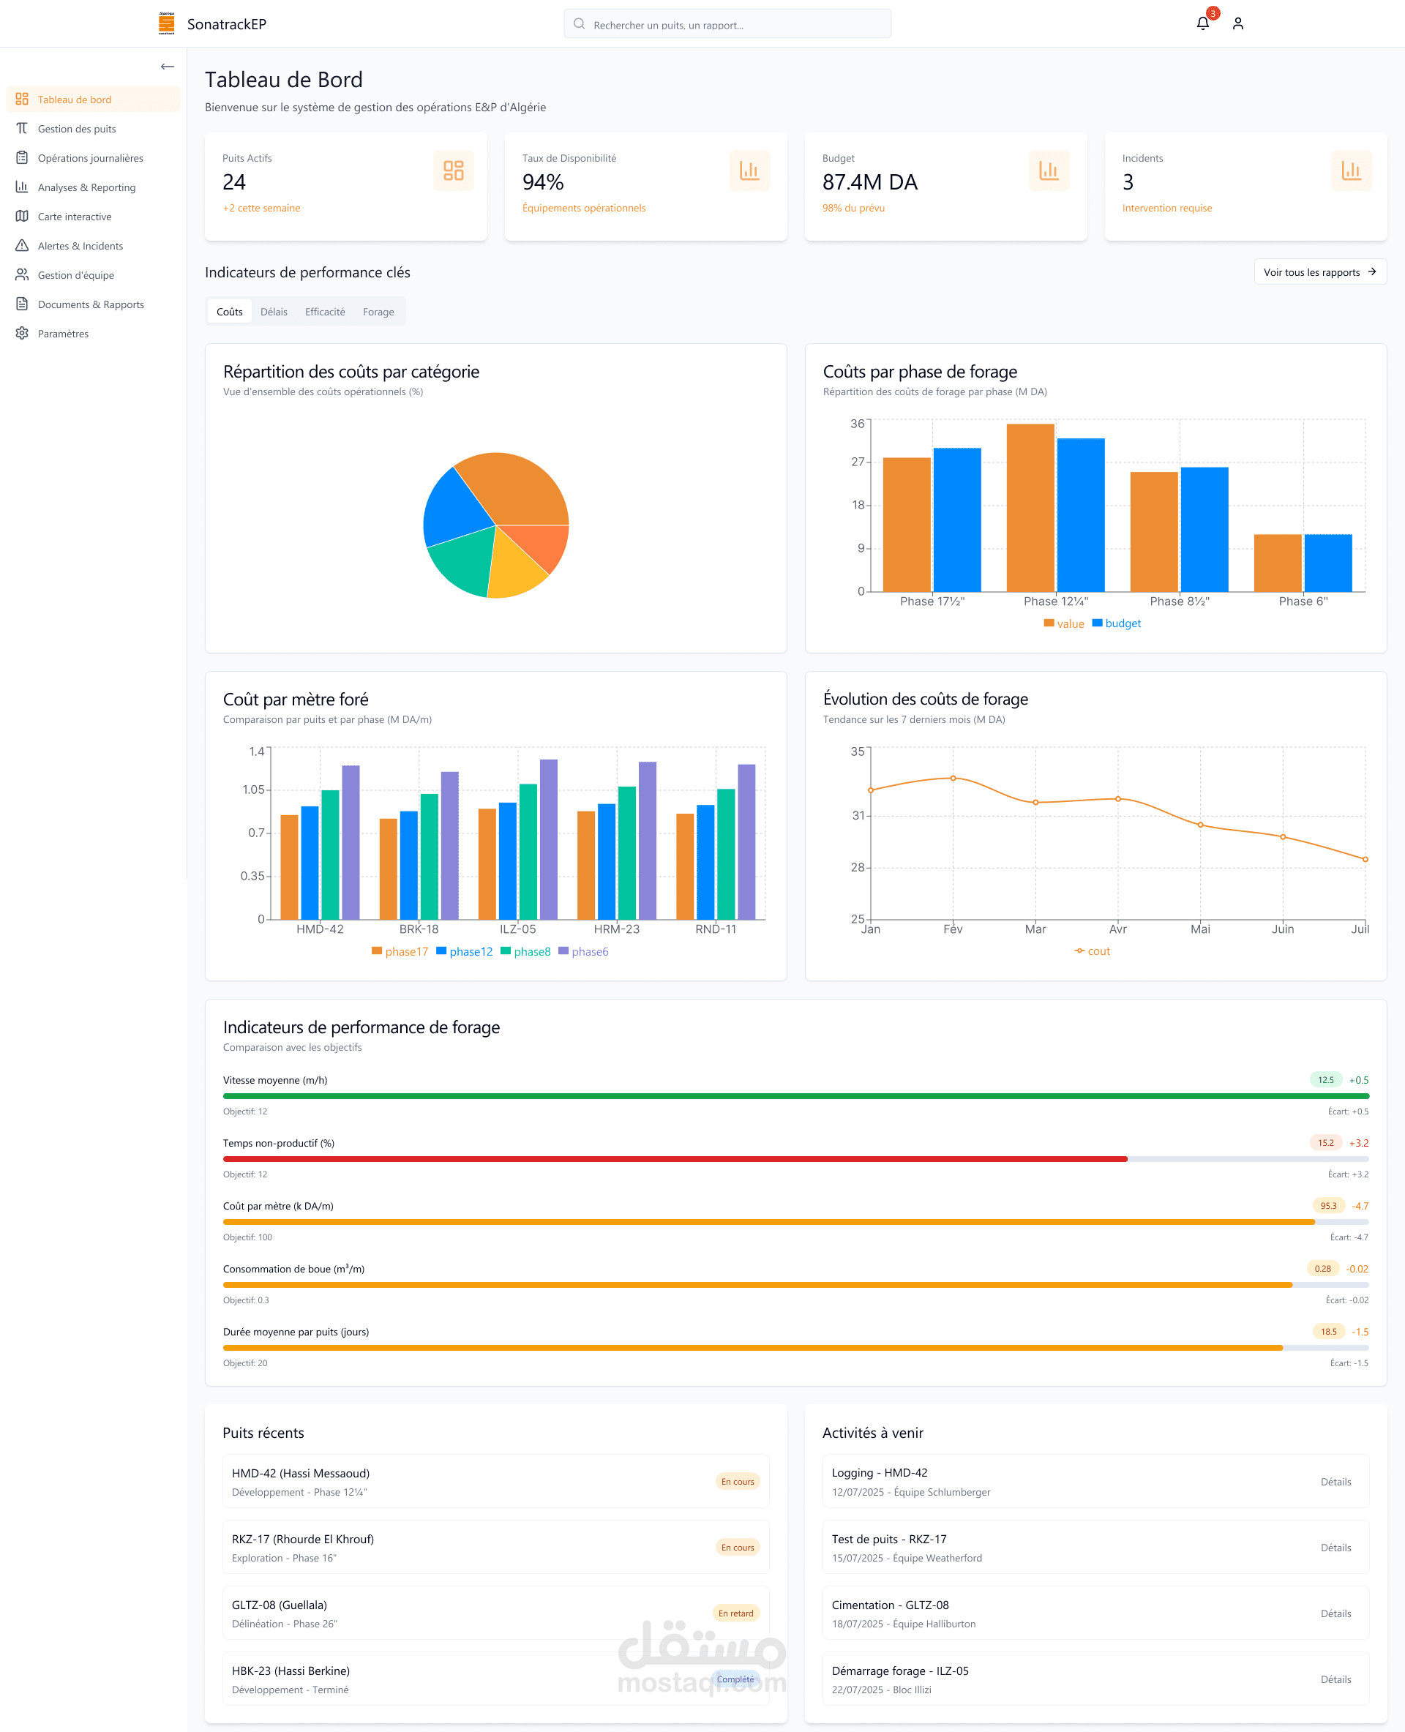The width and height of the screenshot is (1405, 1732).
Task: Switch to the Efficacité tab
Action: [325, 312]
